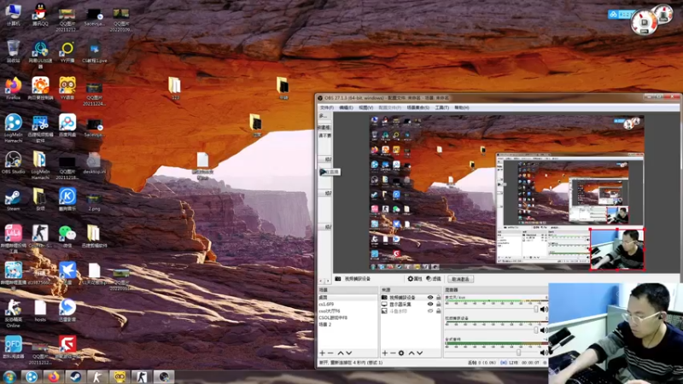Screen dimensions: 683x384
Task: Select the red-outlined webcam source in OBS preview
Action: point(616,249)
